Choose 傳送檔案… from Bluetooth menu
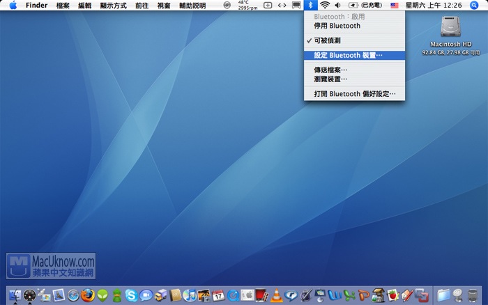The height and width of the screenshot is (305, 488). click(x=354, y=70)
